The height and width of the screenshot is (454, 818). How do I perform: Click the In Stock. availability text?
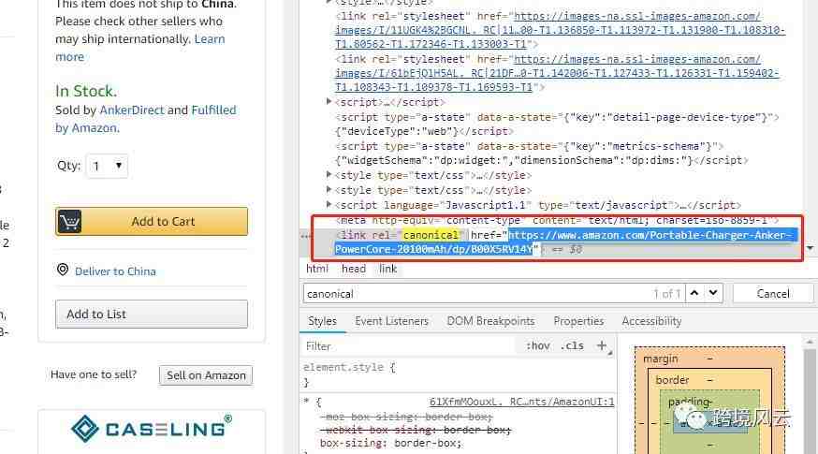tap(86, 92)
